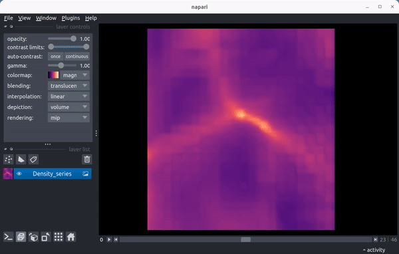This screenshot has height=254, width=399.
Task: Expand the activity panel
Action: 374,250
